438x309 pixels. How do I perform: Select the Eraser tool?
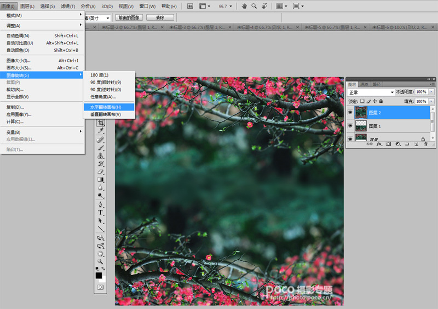pyautogui.click(x=101, y=172)
